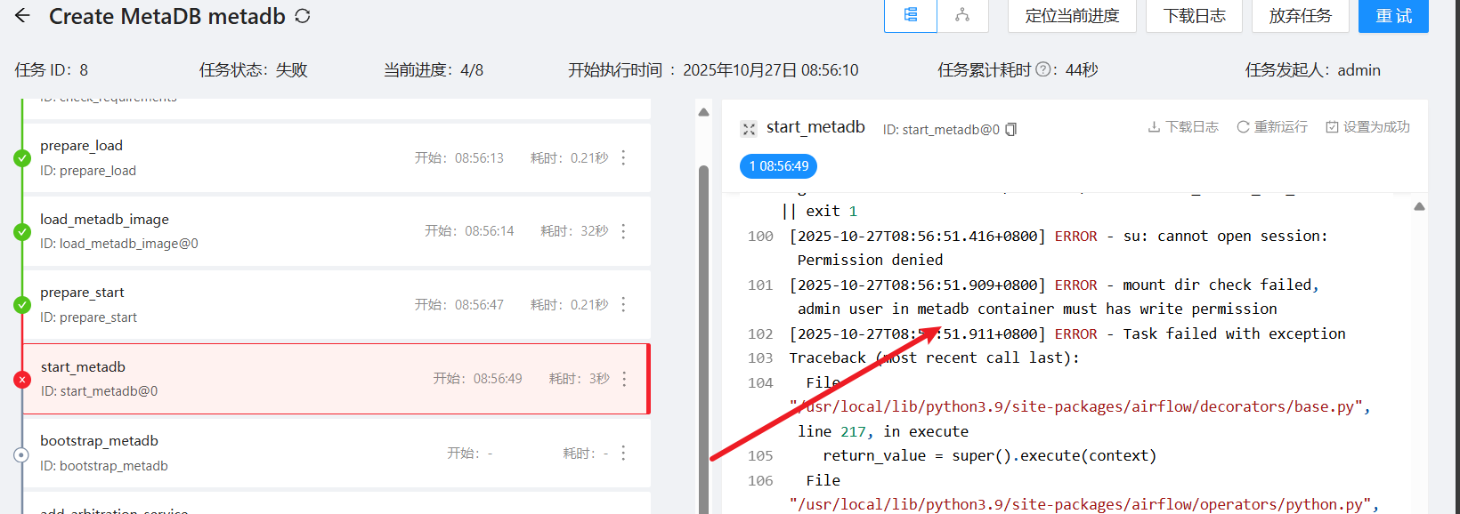Screen dimensions: 1460x514
Task: Refresh the Create MetaDB metadb task
Action: click(303, 16)
